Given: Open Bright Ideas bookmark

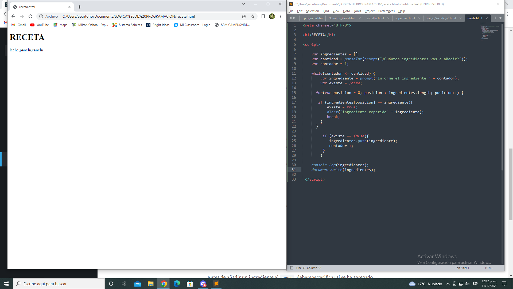Looking at the screenshot, I should click(158, 25).
